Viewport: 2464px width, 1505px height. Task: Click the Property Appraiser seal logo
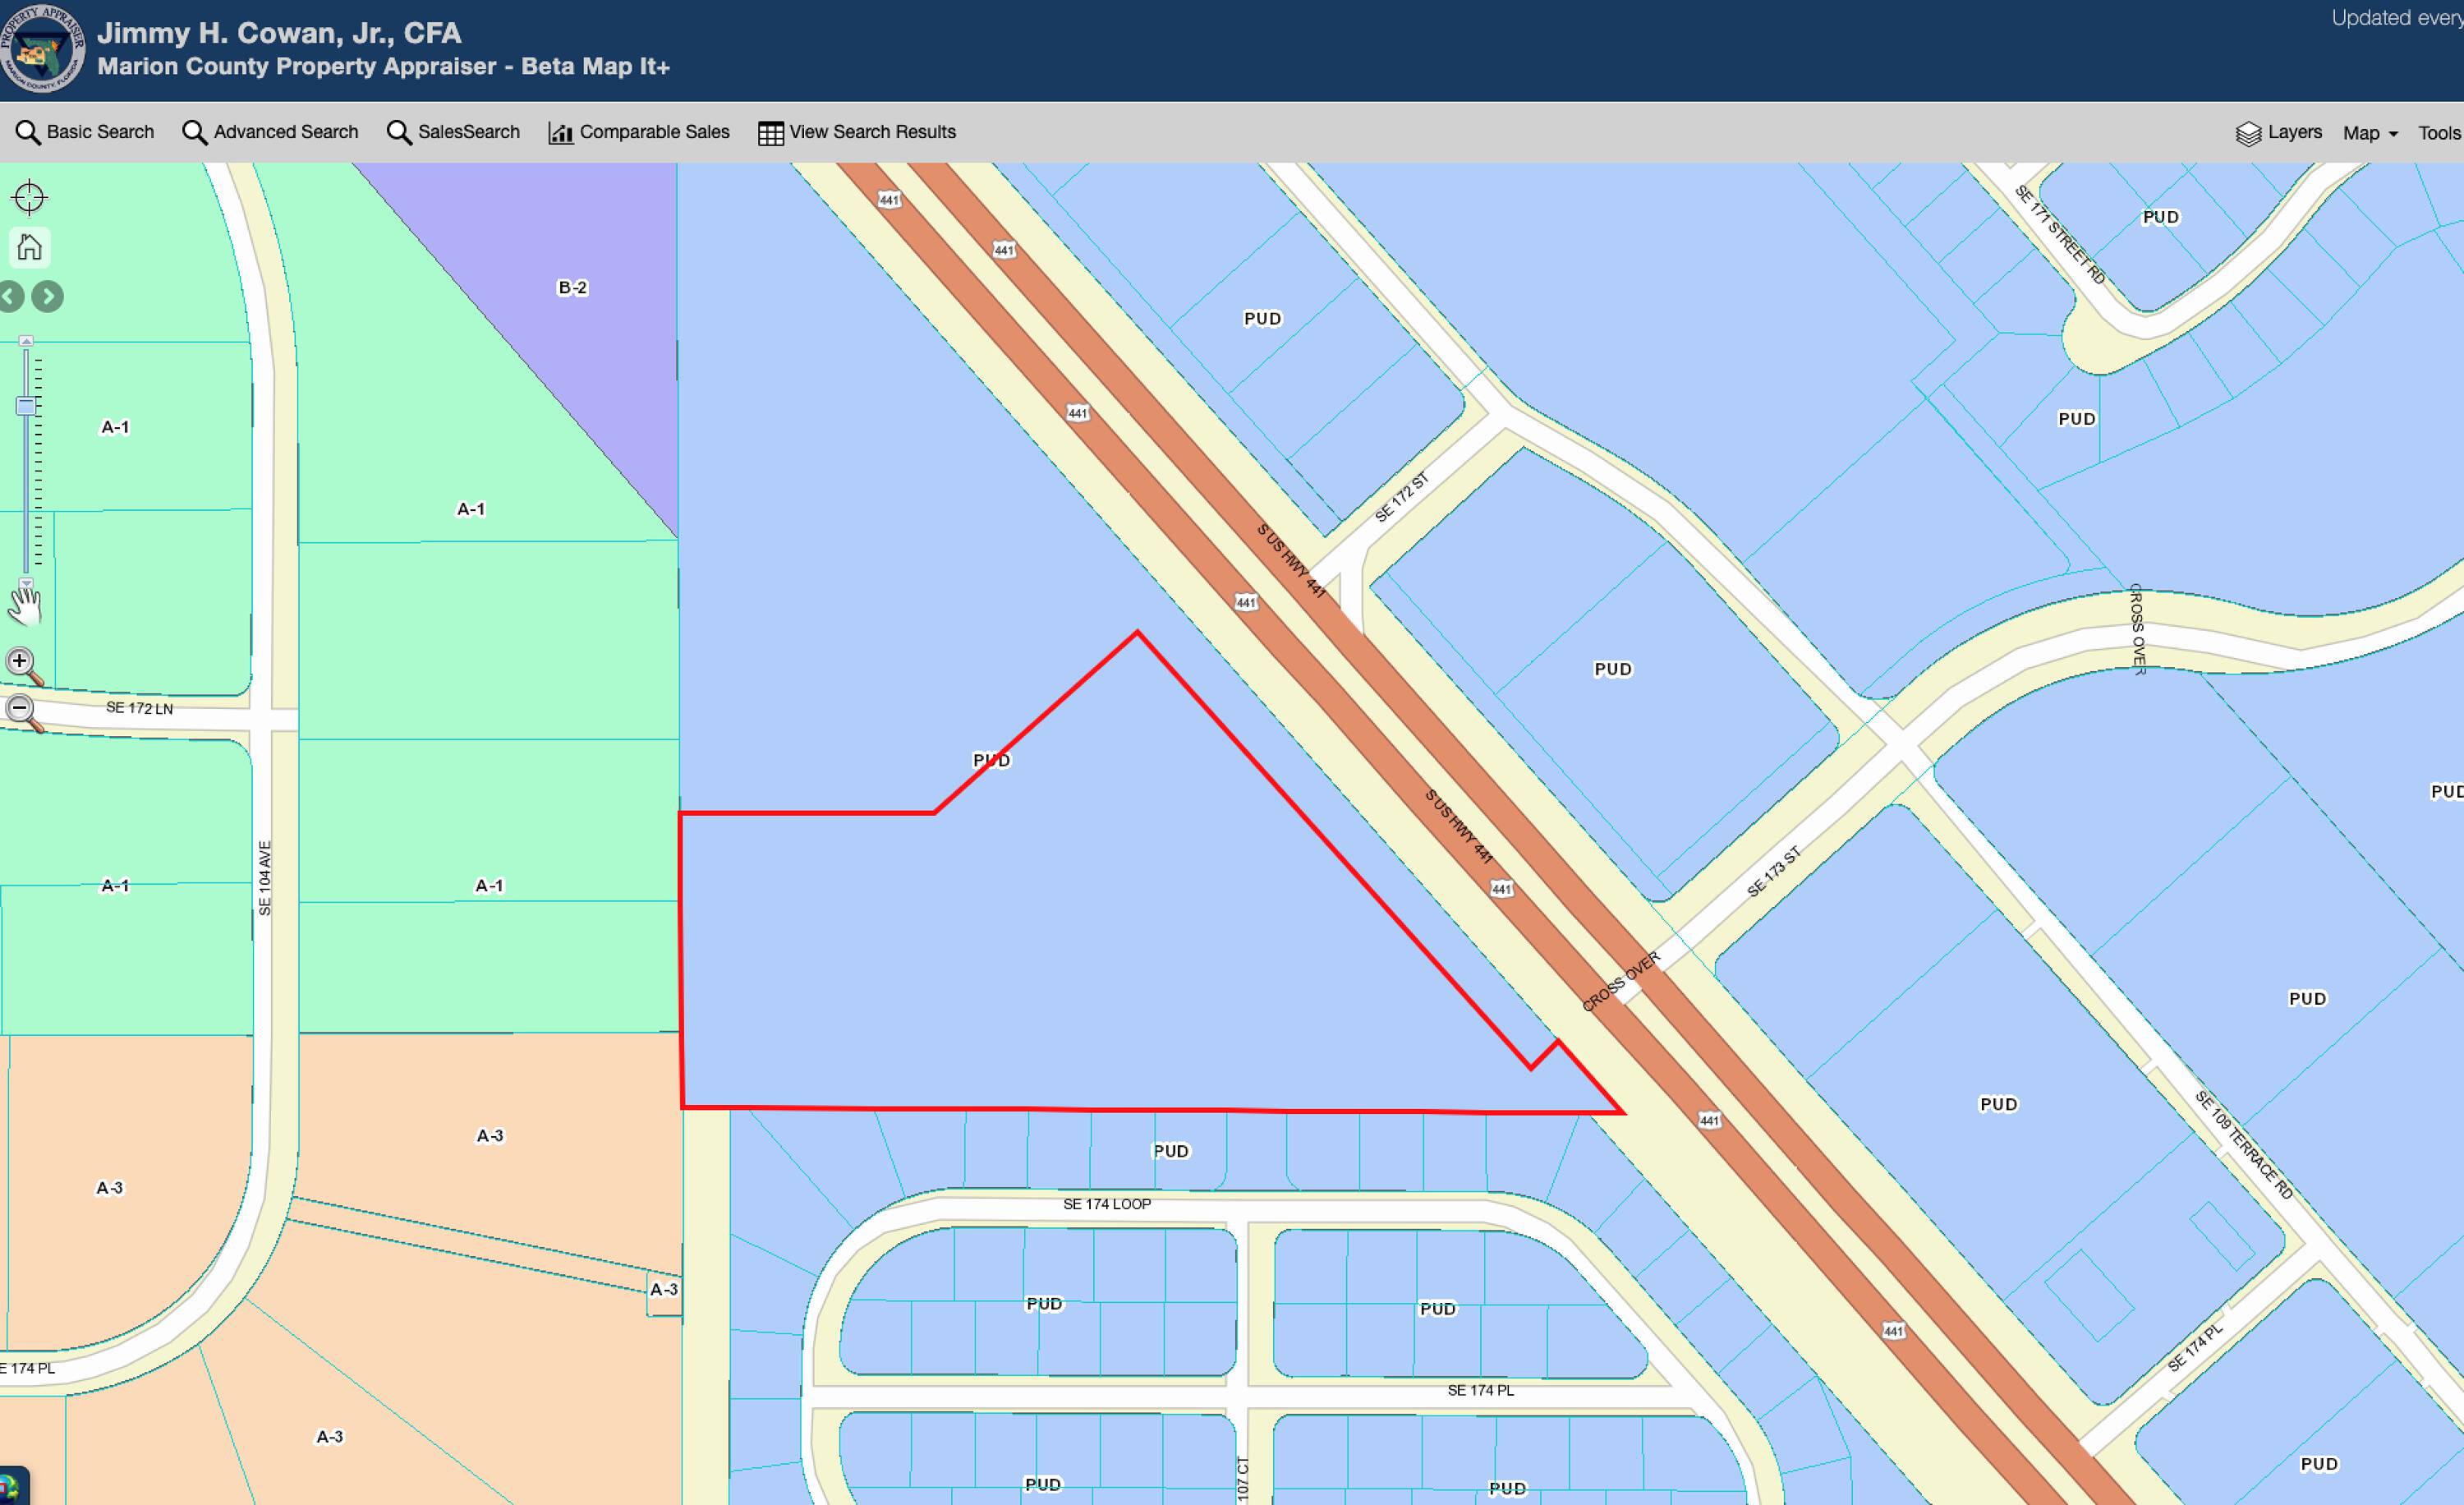coord(42,48)
